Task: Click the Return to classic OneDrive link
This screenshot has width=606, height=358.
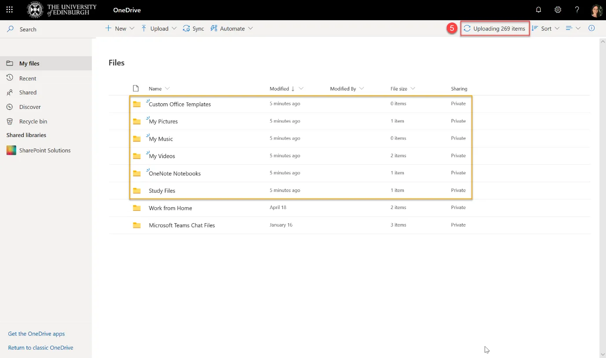Action: [40, 347]
